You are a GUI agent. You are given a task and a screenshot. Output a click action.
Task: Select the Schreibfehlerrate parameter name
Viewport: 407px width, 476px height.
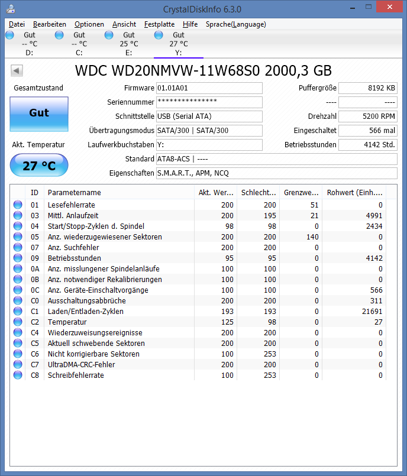pos(76,375)
